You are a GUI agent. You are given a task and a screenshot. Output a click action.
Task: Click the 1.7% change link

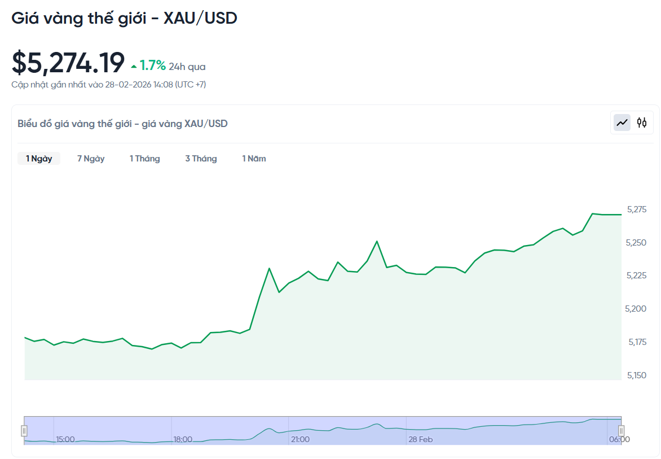153,65
